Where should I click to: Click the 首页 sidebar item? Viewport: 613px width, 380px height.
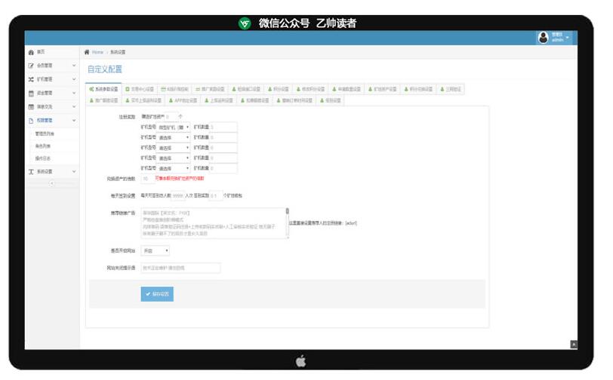click(x=52, y=52)
